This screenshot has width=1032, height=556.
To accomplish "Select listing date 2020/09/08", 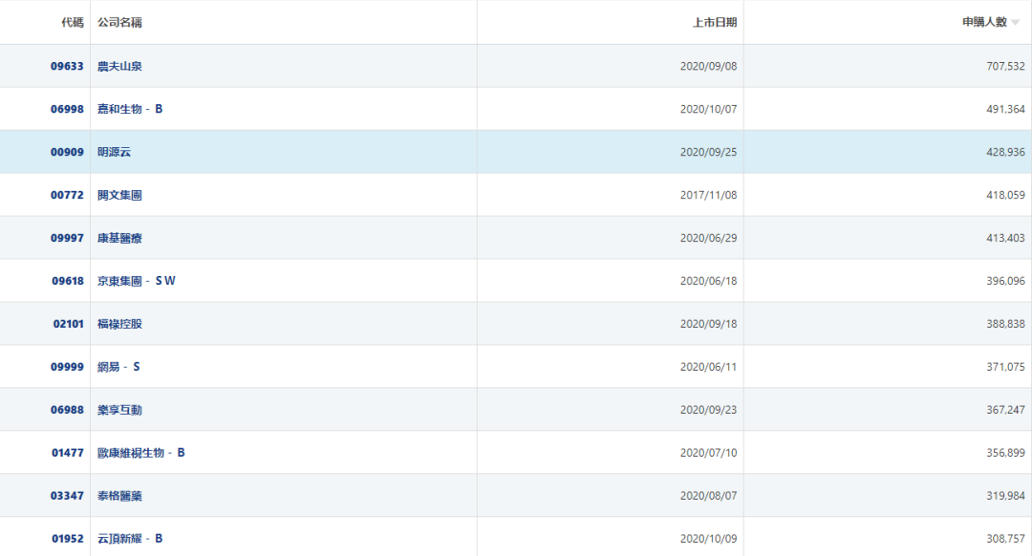I will tap(708, 66).
